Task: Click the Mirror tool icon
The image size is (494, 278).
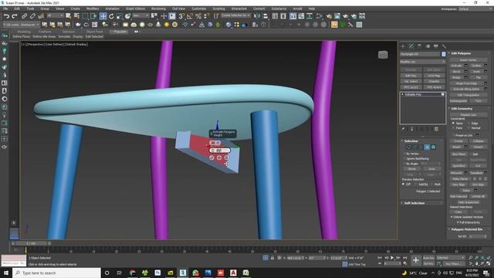Action: (x=257, y=15)
